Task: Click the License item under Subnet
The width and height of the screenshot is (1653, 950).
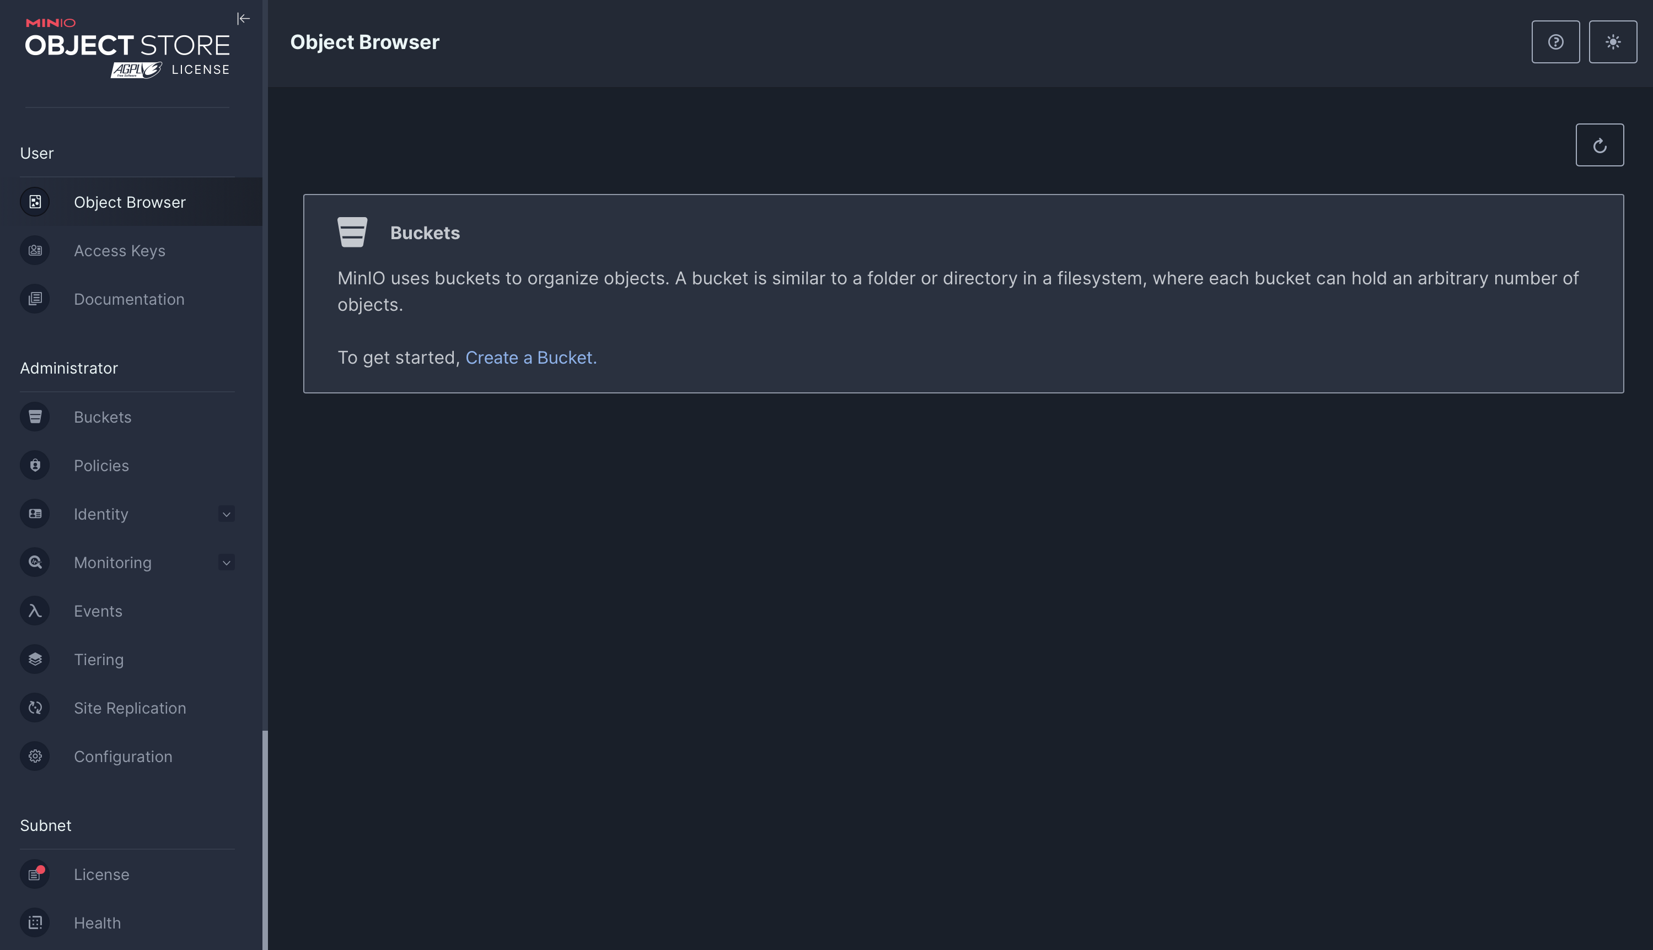Action: (101, 874)
